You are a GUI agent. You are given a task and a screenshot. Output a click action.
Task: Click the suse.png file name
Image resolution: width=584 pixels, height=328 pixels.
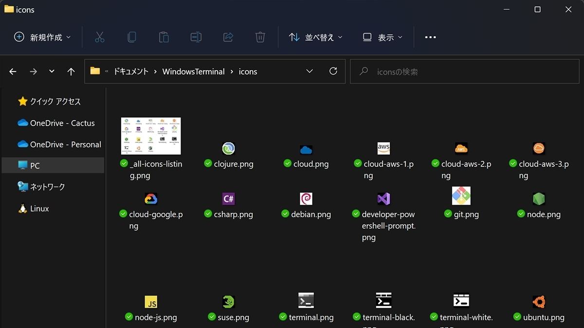point(233,317)
